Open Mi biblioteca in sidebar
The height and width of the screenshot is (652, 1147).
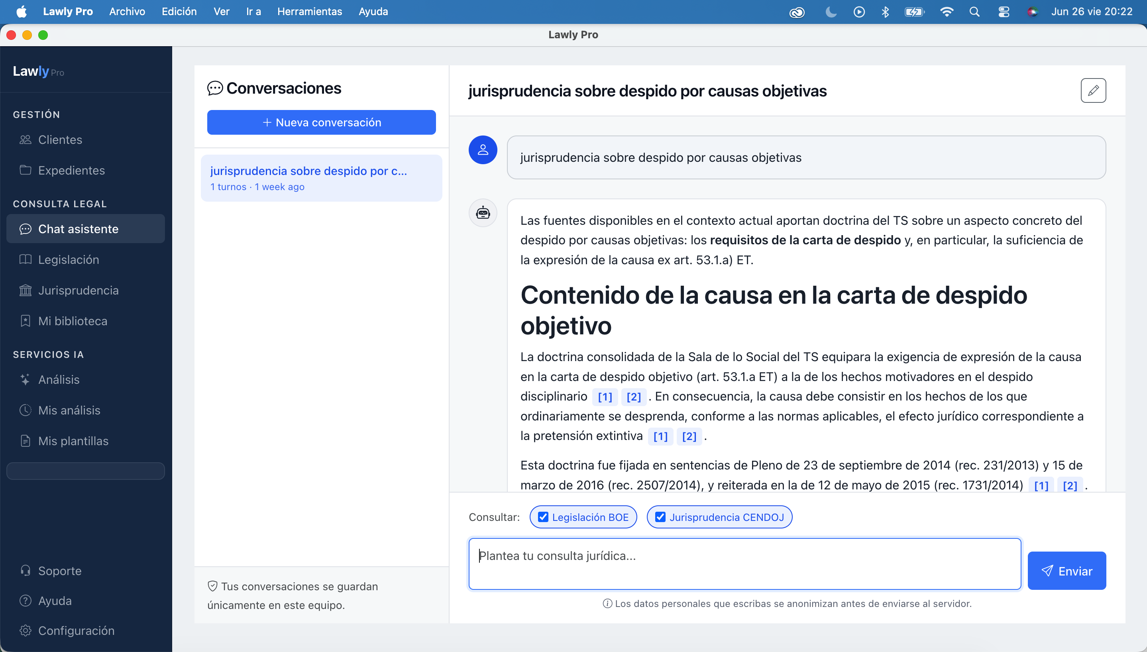[x=86, y=321]
